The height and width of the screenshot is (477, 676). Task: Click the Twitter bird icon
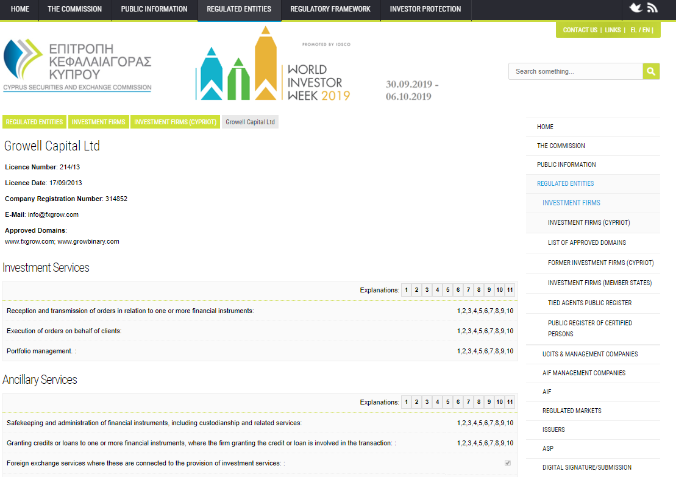[636, 8]
